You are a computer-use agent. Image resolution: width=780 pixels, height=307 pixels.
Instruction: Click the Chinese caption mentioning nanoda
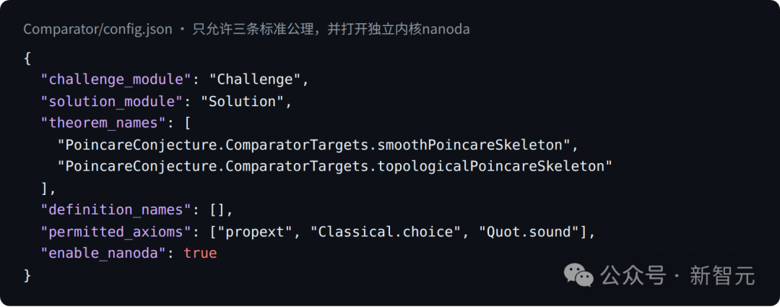(x=331, y=30)
